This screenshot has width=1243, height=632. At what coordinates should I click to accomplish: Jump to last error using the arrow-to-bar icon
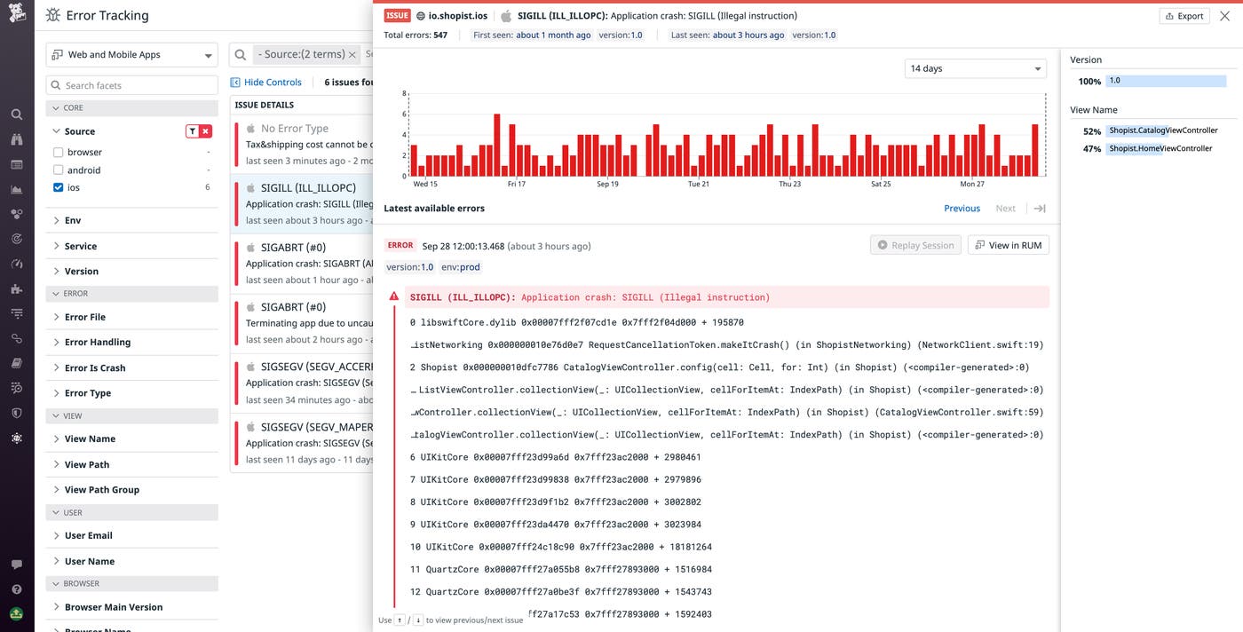[x=1039, y=208]
